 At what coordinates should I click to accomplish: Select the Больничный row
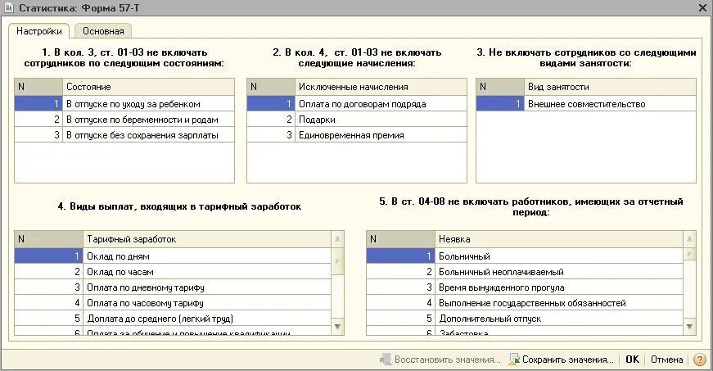tap(525, 256)
